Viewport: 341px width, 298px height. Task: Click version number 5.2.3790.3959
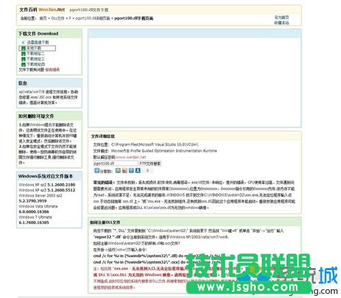[x=33, y=201]
